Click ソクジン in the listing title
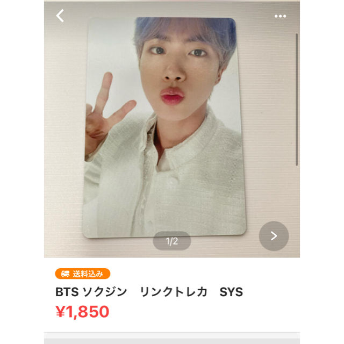The width and height of the screenshot is (344, 344). (105, 292)
